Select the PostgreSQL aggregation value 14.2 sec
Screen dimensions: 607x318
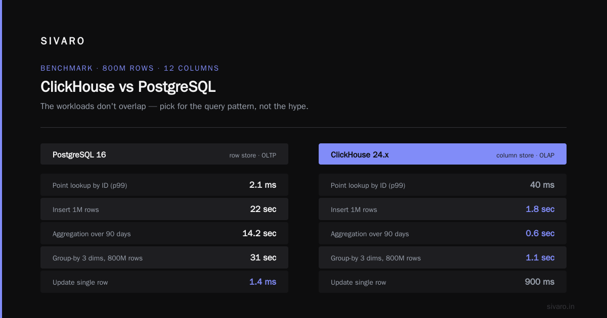259,233
